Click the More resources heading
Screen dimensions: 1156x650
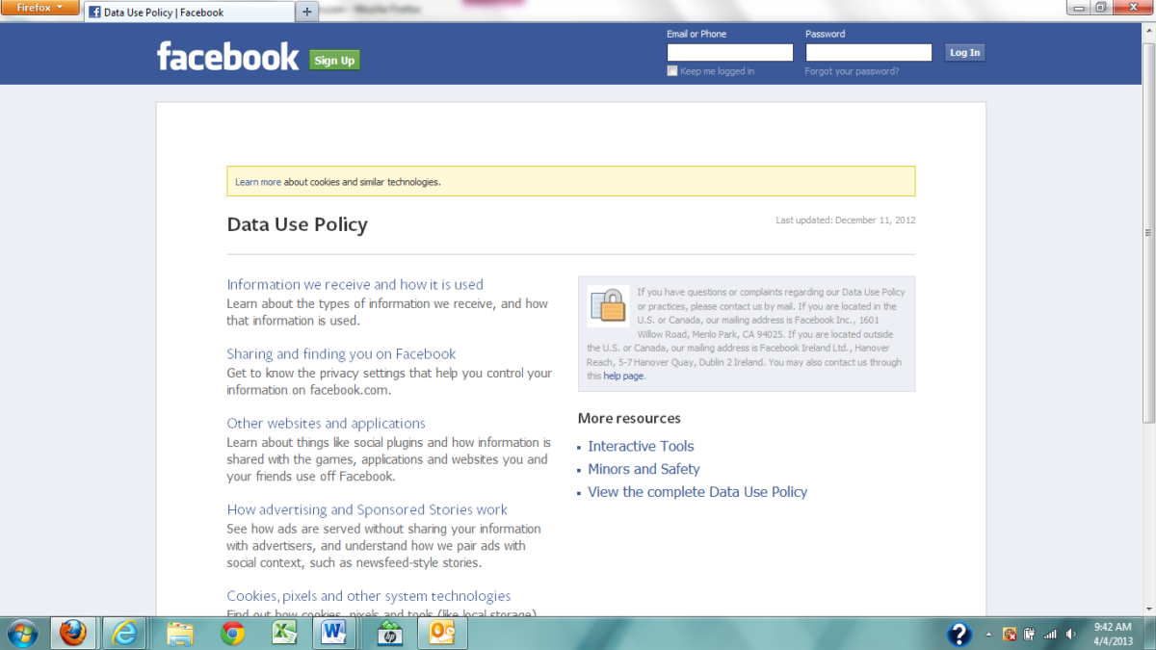point(629,418)
